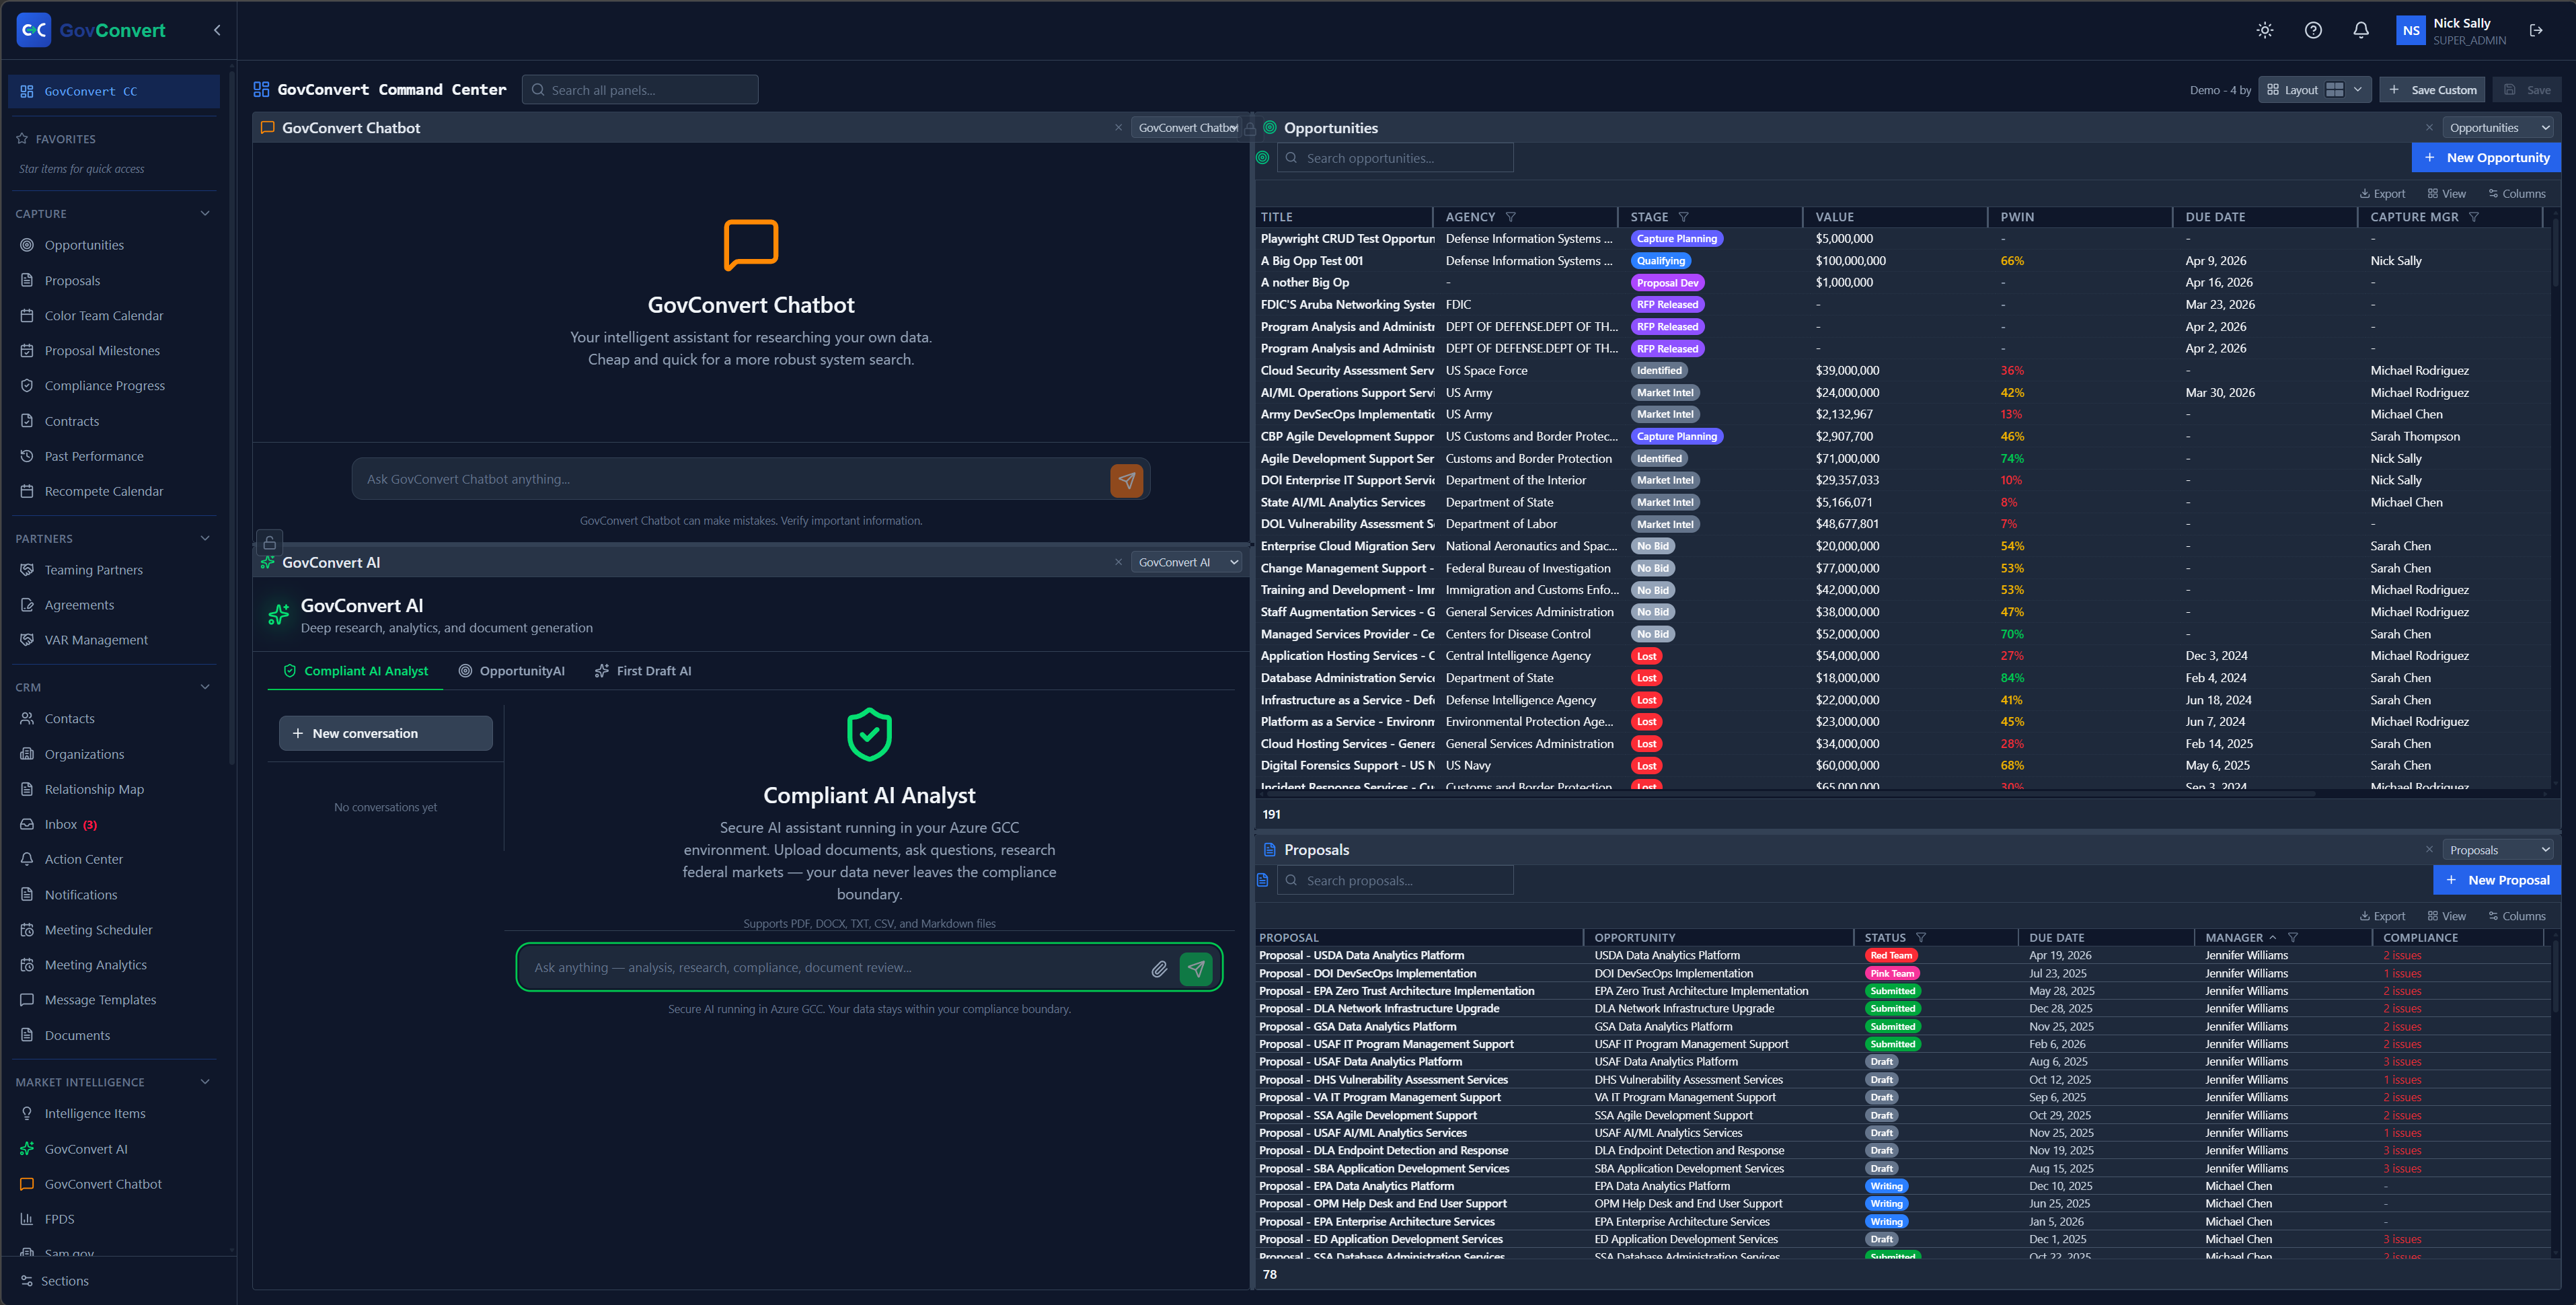Send the GovConvert Chatbot message with orange arrow
The image size is (2576, 1305).
[1126, 480]
